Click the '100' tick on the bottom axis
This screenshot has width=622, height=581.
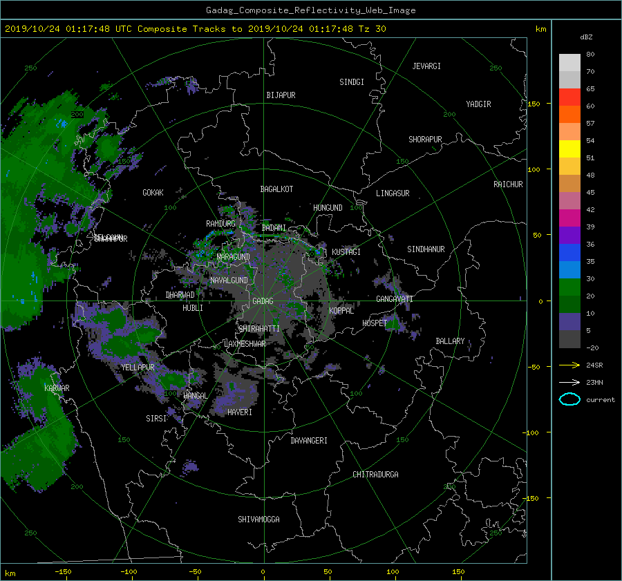coord(393,571)
